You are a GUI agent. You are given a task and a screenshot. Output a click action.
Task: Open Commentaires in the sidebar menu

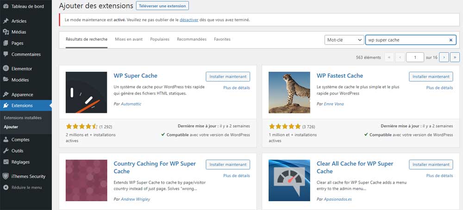(25, 54)
